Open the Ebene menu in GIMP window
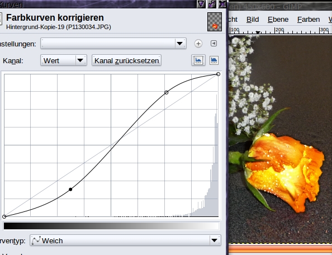Image resolution: width=332 pixels, height=255 pixels. 278,20
